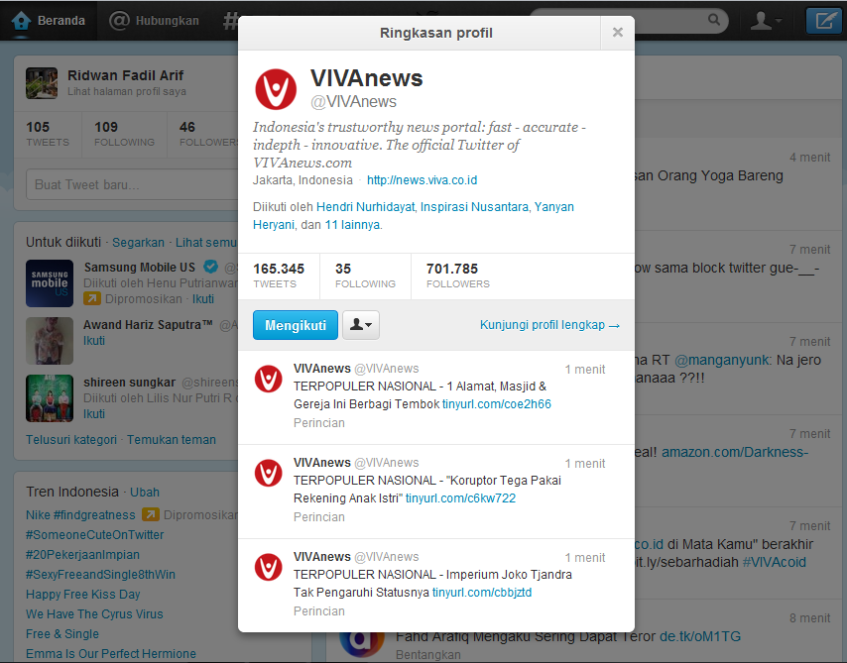Click the search magnifier icon
The image size is (847, 663).
(713, 20)
